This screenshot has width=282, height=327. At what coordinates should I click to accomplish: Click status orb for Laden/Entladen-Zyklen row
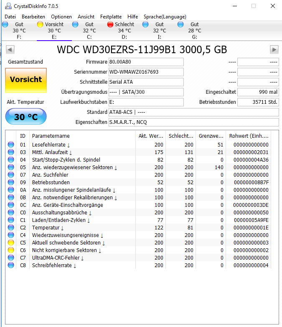point(11,220)
